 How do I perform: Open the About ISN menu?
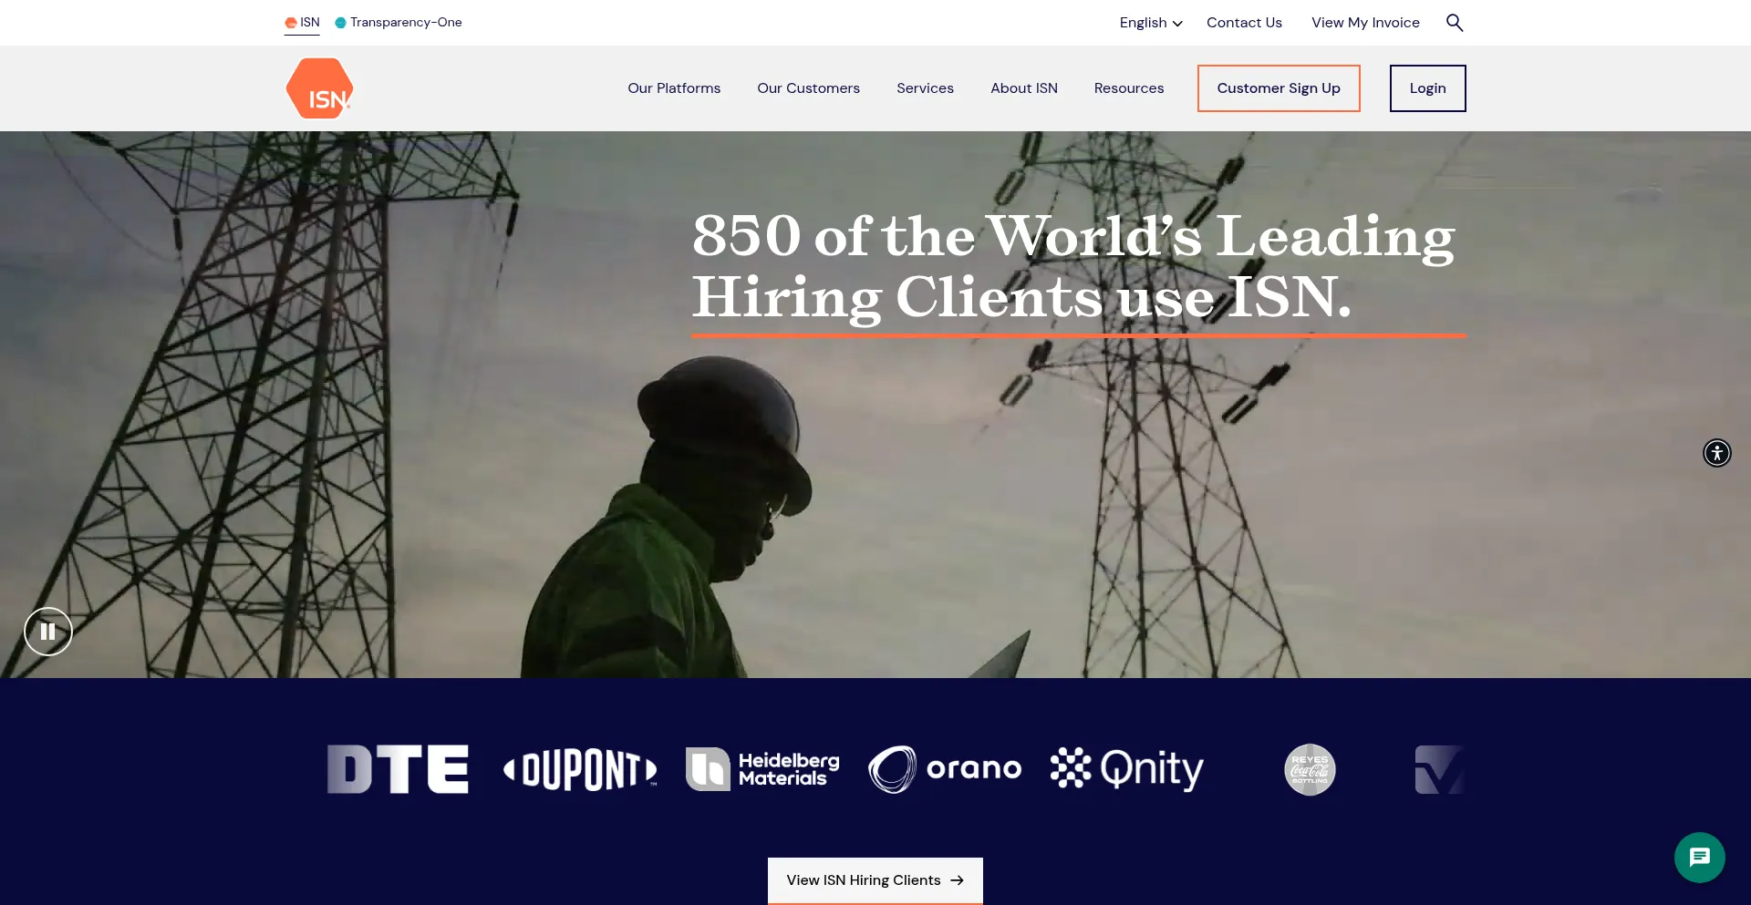pos(1024,88)
